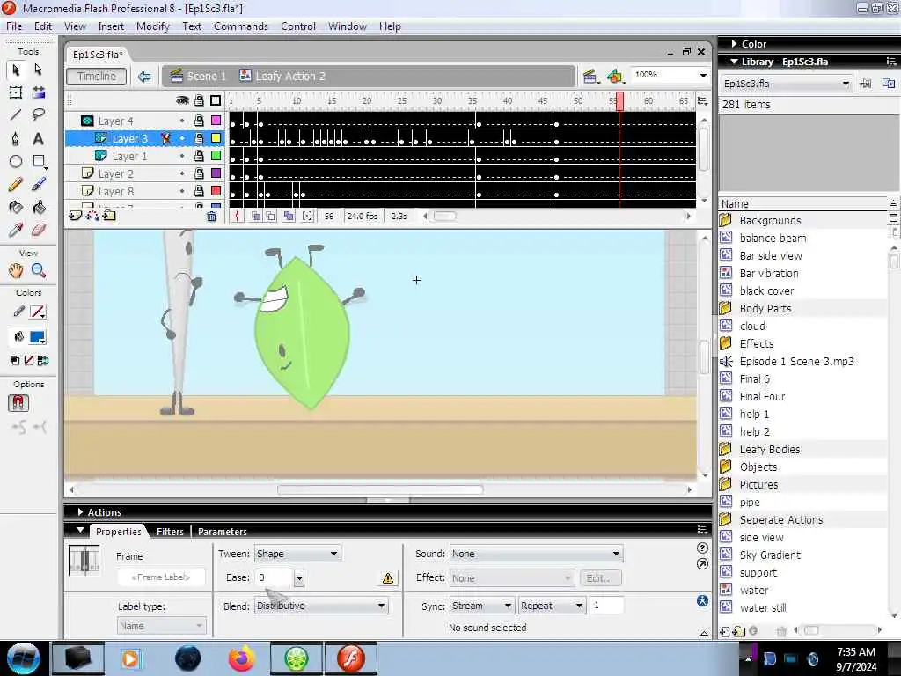Click the Leafy Action 2 breadcrumb
The image size is (901, 676).
pyautogui.click(x=282, y=77)
